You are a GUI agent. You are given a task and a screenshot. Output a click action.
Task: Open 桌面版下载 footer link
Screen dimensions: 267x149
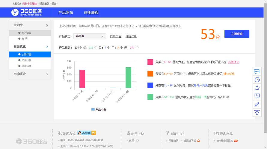coord(190,141)
